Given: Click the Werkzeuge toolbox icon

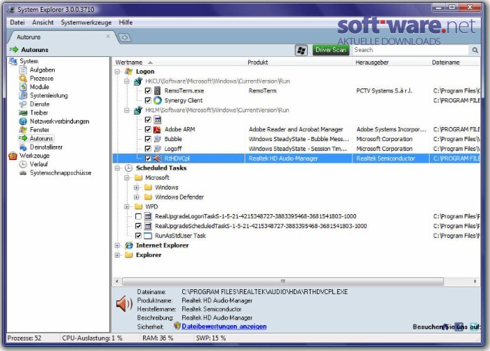Looking at the screenshot, I should coord(13,155).
